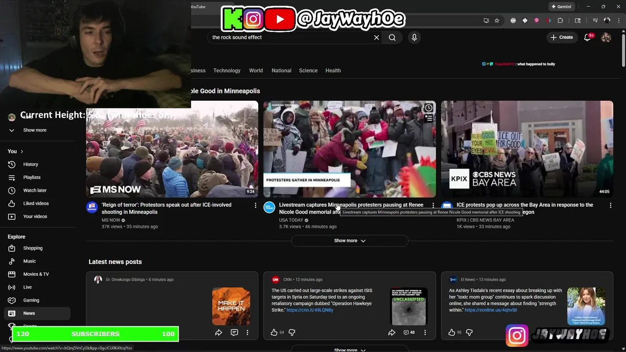Launch Gemini in Chrome
626x352 pixels.
click(561, 7)
